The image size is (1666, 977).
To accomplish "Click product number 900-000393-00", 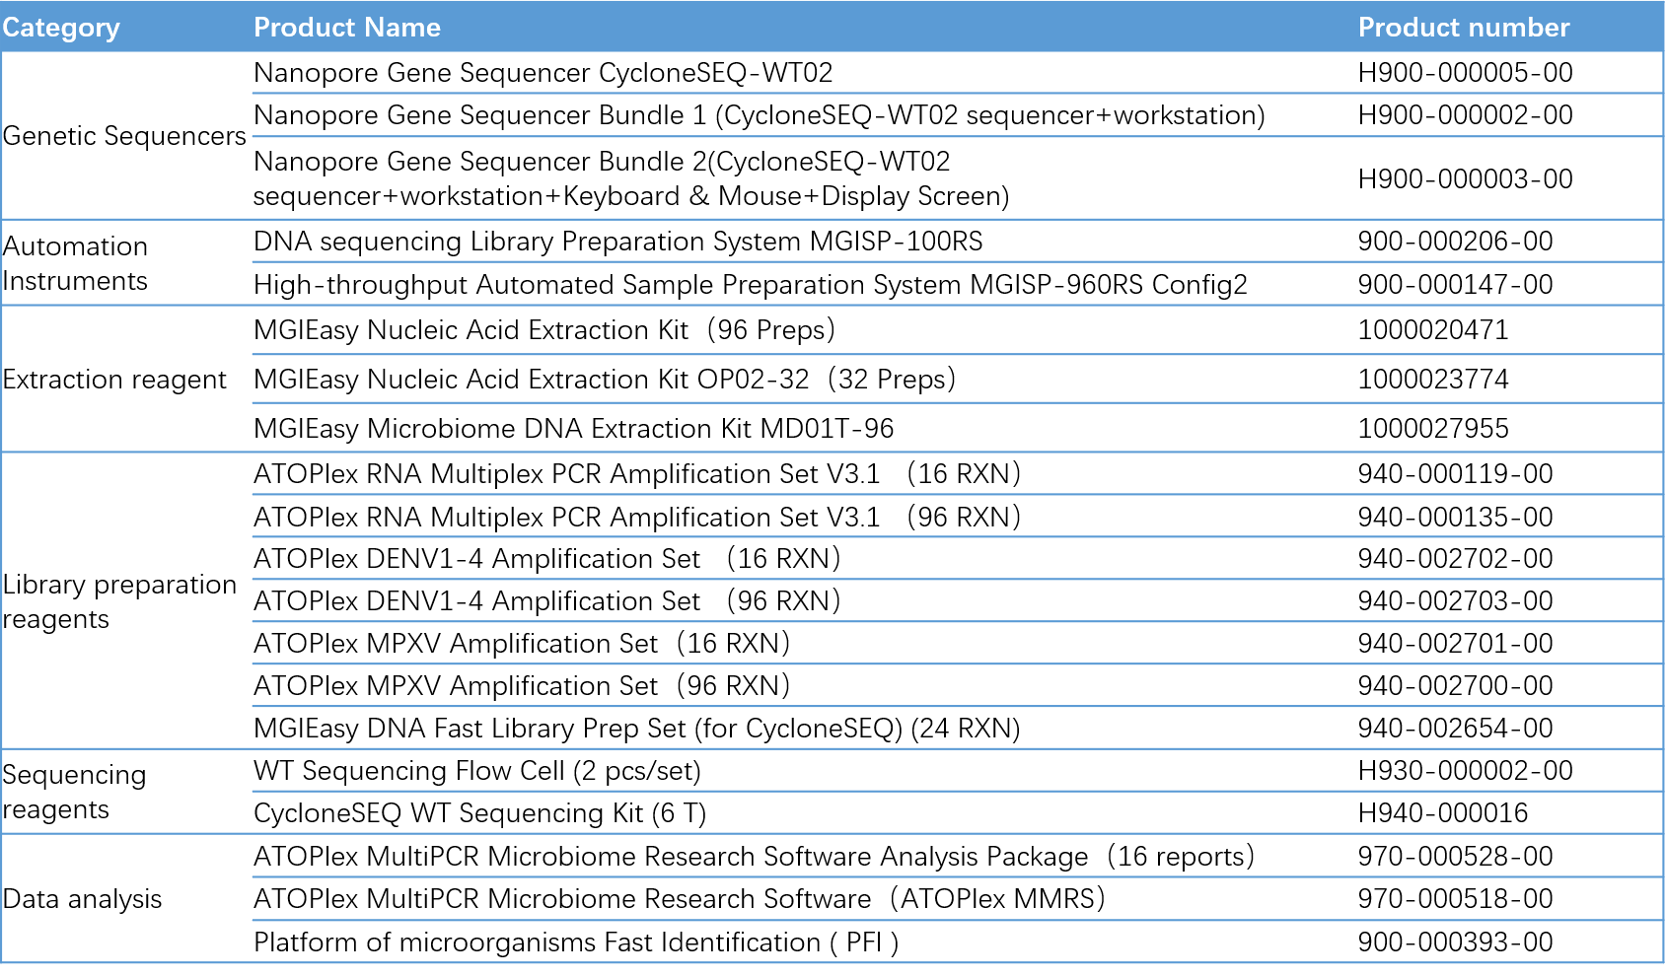I will coord(1456,942).
